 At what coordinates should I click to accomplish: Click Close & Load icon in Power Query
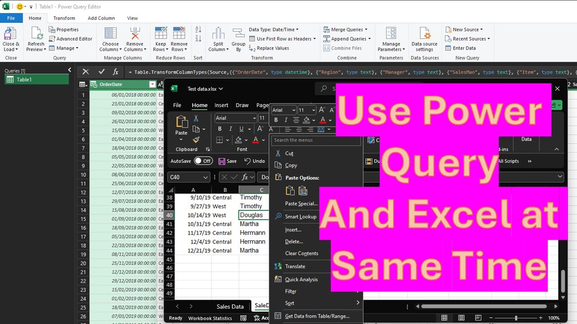click(10, 34)
